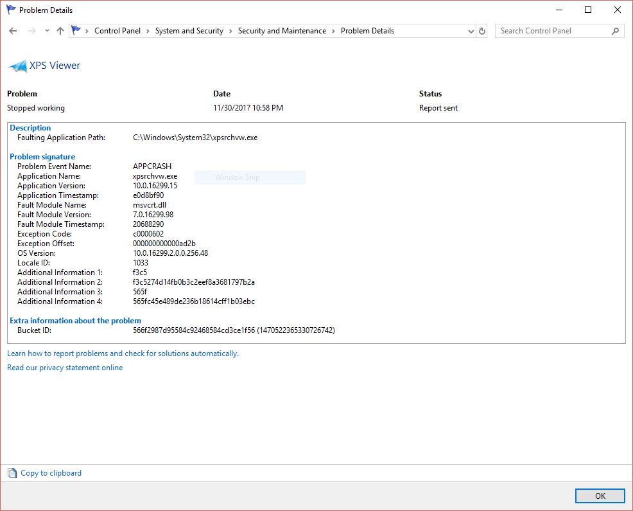Focus the Search Control Panel field
Screen dimensions: 633x511
coord(560,31)
